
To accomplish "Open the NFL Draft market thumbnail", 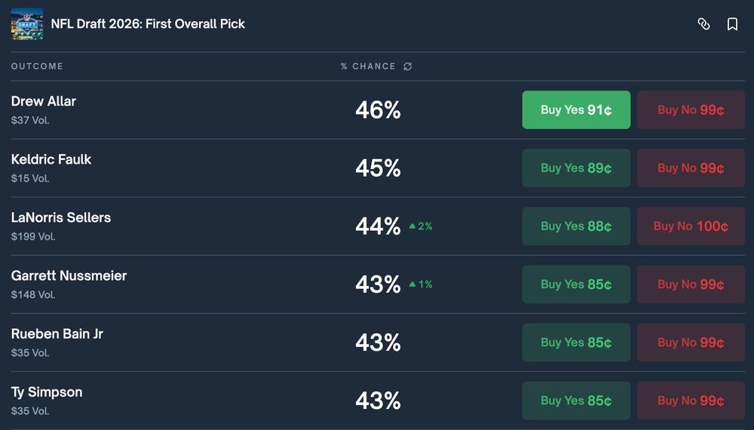I will [27, 24].
